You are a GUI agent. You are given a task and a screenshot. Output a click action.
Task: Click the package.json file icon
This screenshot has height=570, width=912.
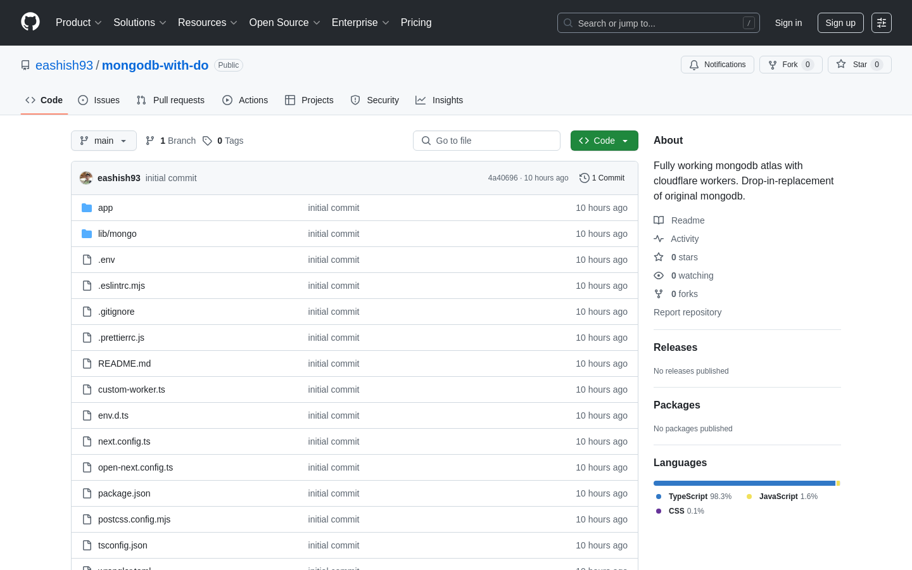[87, 493]
